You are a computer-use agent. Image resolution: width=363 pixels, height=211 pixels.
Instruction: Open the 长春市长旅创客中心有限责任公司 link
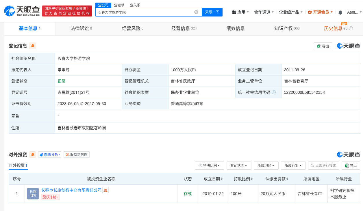click(71, 190)
